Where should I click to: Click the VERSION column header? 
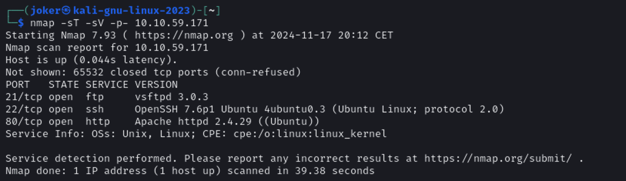click(156, 84)
